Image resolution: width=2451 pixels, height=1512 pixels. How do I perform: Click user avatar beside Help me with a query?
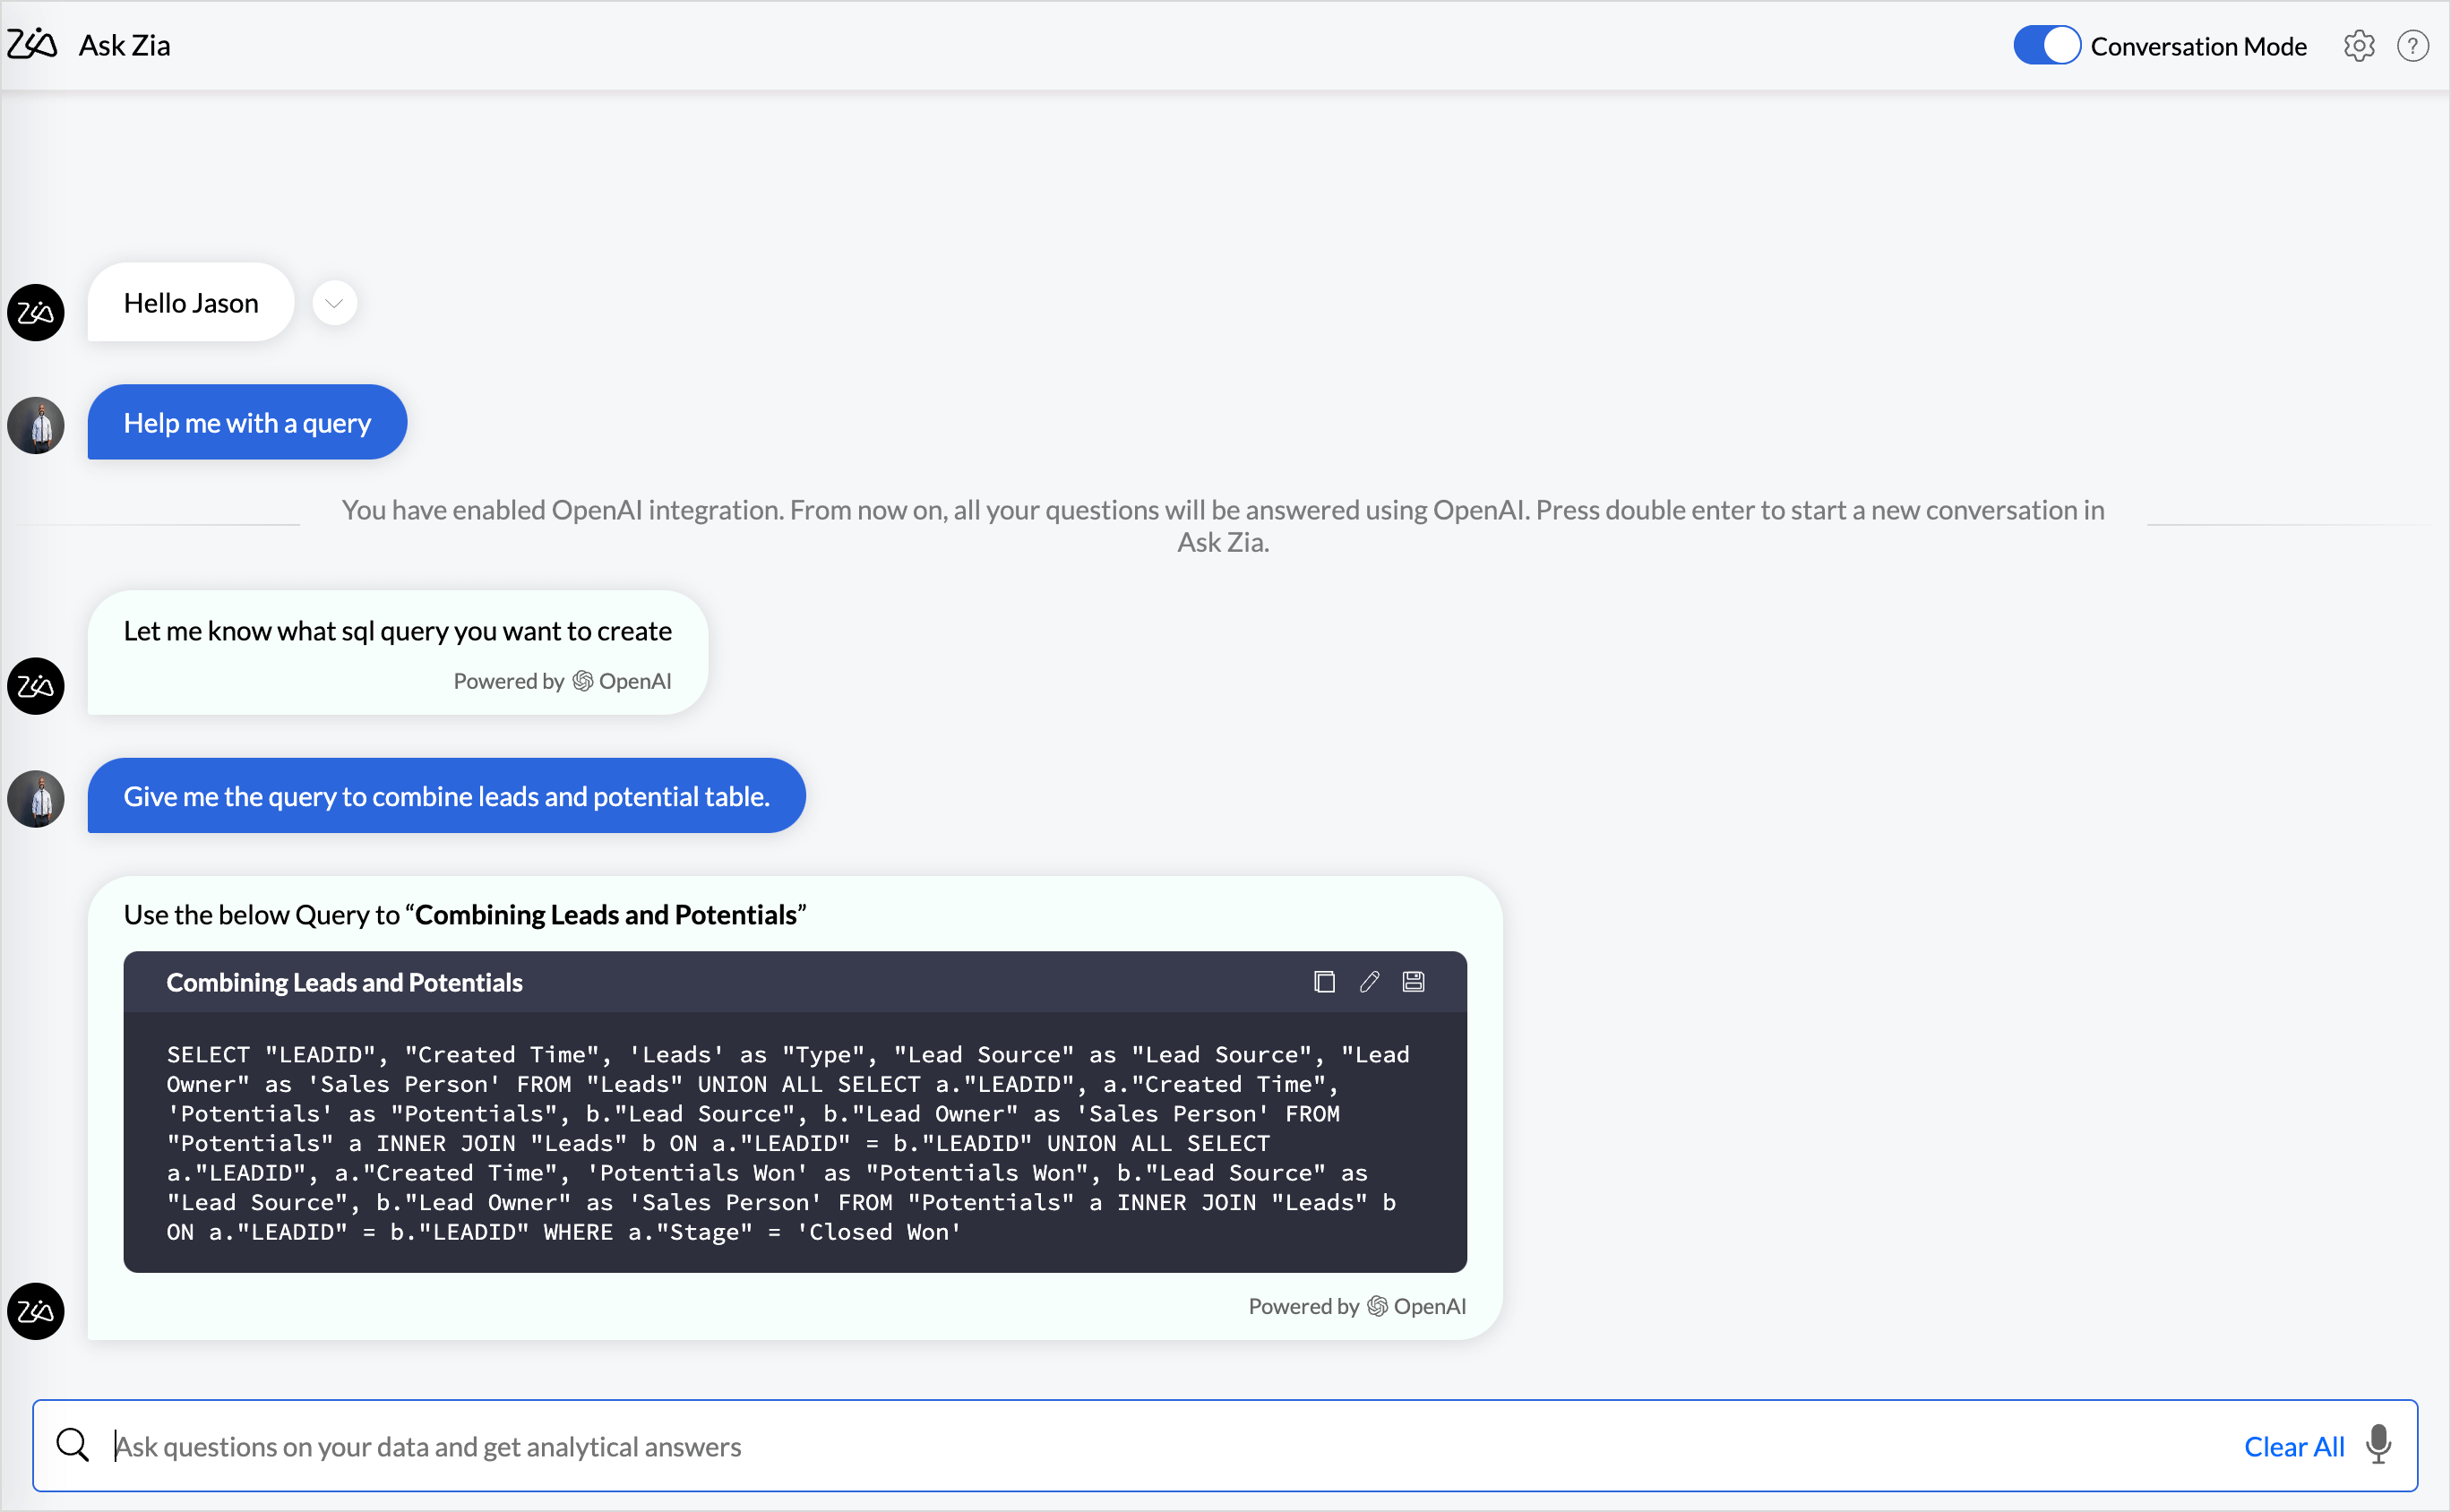coord(36,426)
